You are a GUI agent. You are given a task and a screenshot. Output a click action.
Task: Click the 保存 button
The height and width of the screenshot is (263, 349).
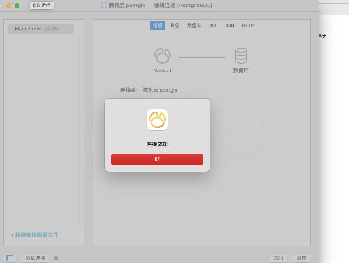301,258
